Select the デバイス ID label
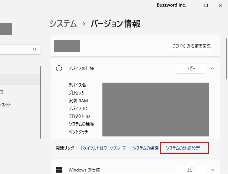This screenshot has height=174, width=228. (78, 109)
